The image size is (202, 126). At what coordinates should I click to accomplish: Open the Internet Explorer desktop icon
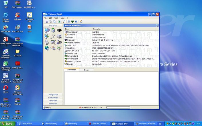coord(6,17)
